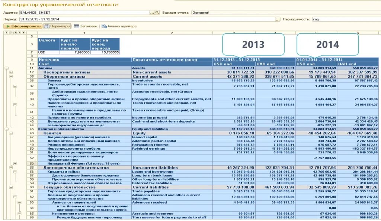Expand Незакрытый Финрез group at row 53

point(15,163)
